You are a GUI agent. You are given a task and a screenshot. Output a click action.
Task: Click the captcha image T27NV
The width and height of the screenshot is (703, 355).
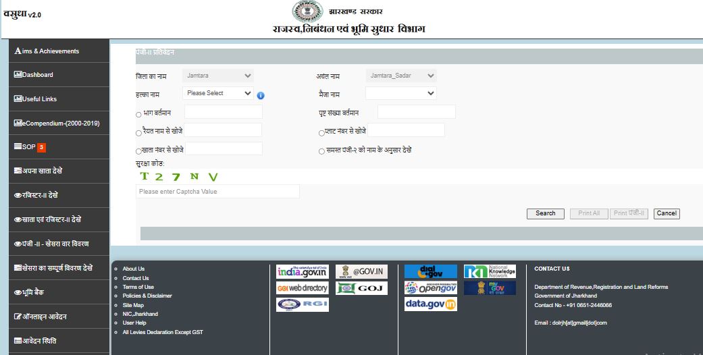pyautogui.click(x=178, y=177)
